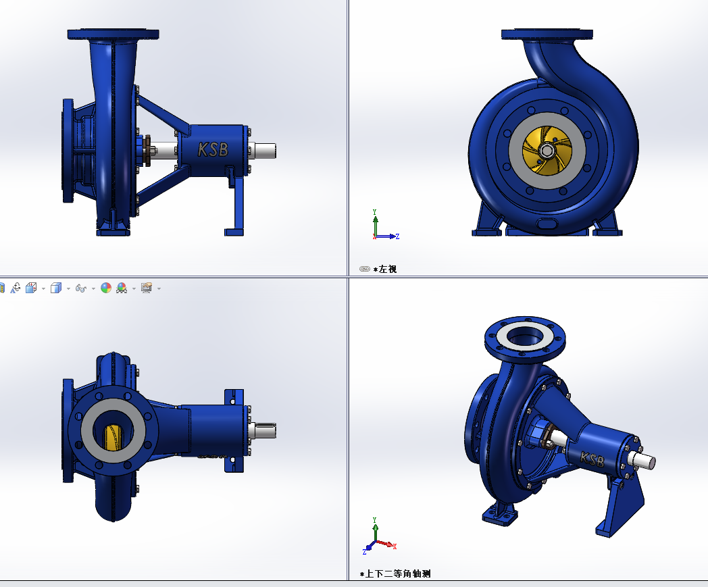Open View Orientation dropdown arrow
Image resolution: width=708 pixels, height=587 pixels.
pyautogui.click(x=43, y=288)
